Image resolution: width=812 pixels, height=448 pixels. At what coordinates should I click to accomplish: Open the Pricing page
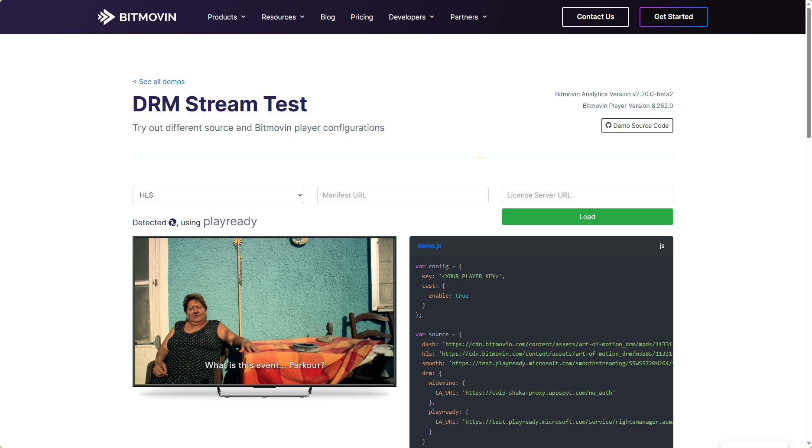coord(362,17)
